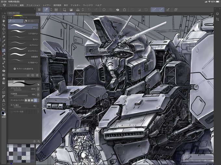Open the command bar hamburger menu
Image resolution: width=221 pixels, height=165 pixels.
click(x=39, y=10)
